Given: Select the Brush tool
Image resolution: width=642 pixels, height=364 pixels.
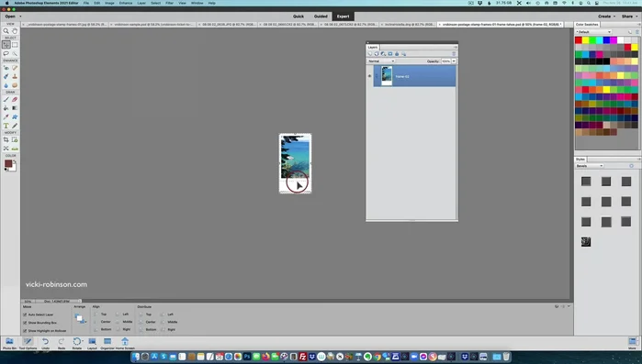Looking at the screenshot, I should pyautogui.click(x=6, y=99).
